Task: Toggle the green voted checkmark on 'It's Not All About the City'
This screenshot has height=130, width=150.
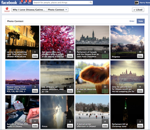Action: tap(105, 91)
